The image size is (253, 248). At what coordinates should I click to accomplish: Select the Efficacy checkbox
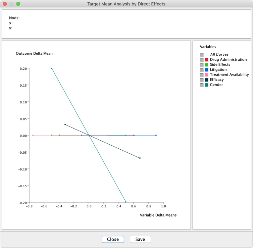click(202, 80)
